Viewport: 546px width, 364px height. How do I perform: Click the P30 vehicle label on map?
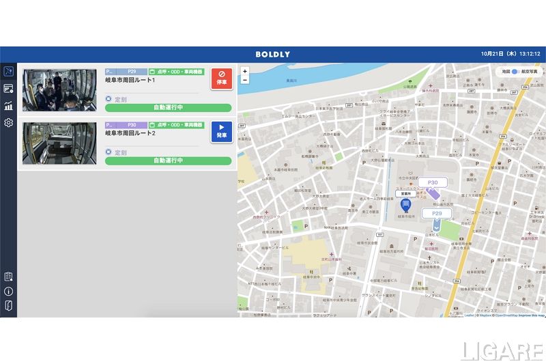pos(433,183)
